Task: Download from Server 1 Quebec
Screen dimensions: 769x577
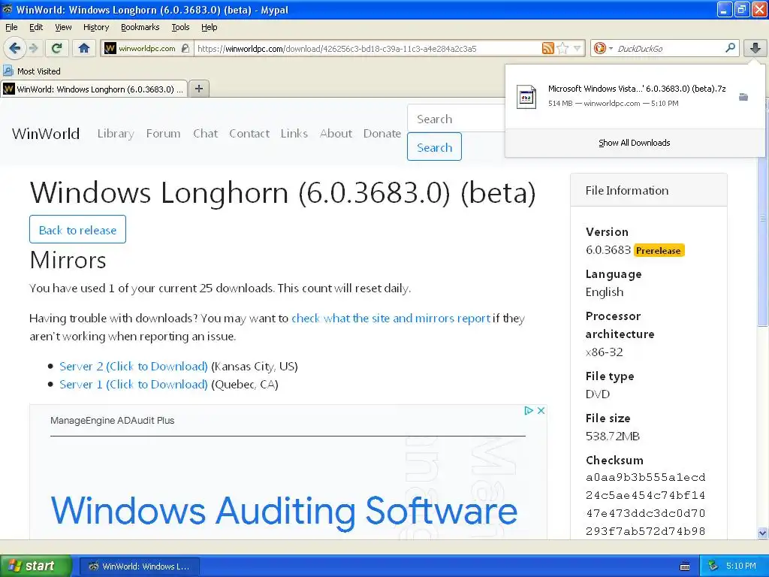Action: pyautogui.click(x=134, y=384)
